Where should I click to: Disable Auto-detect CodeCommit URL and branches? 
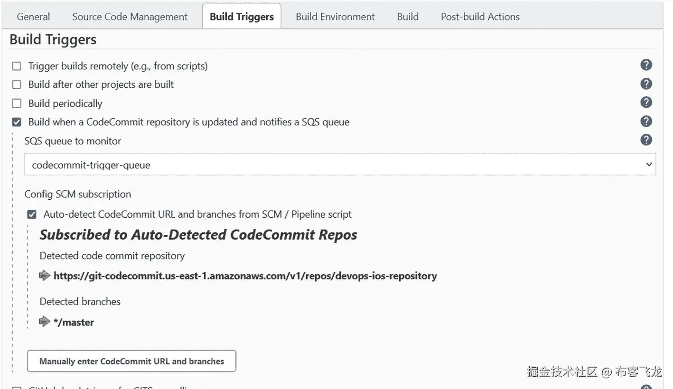pos(32,214)
